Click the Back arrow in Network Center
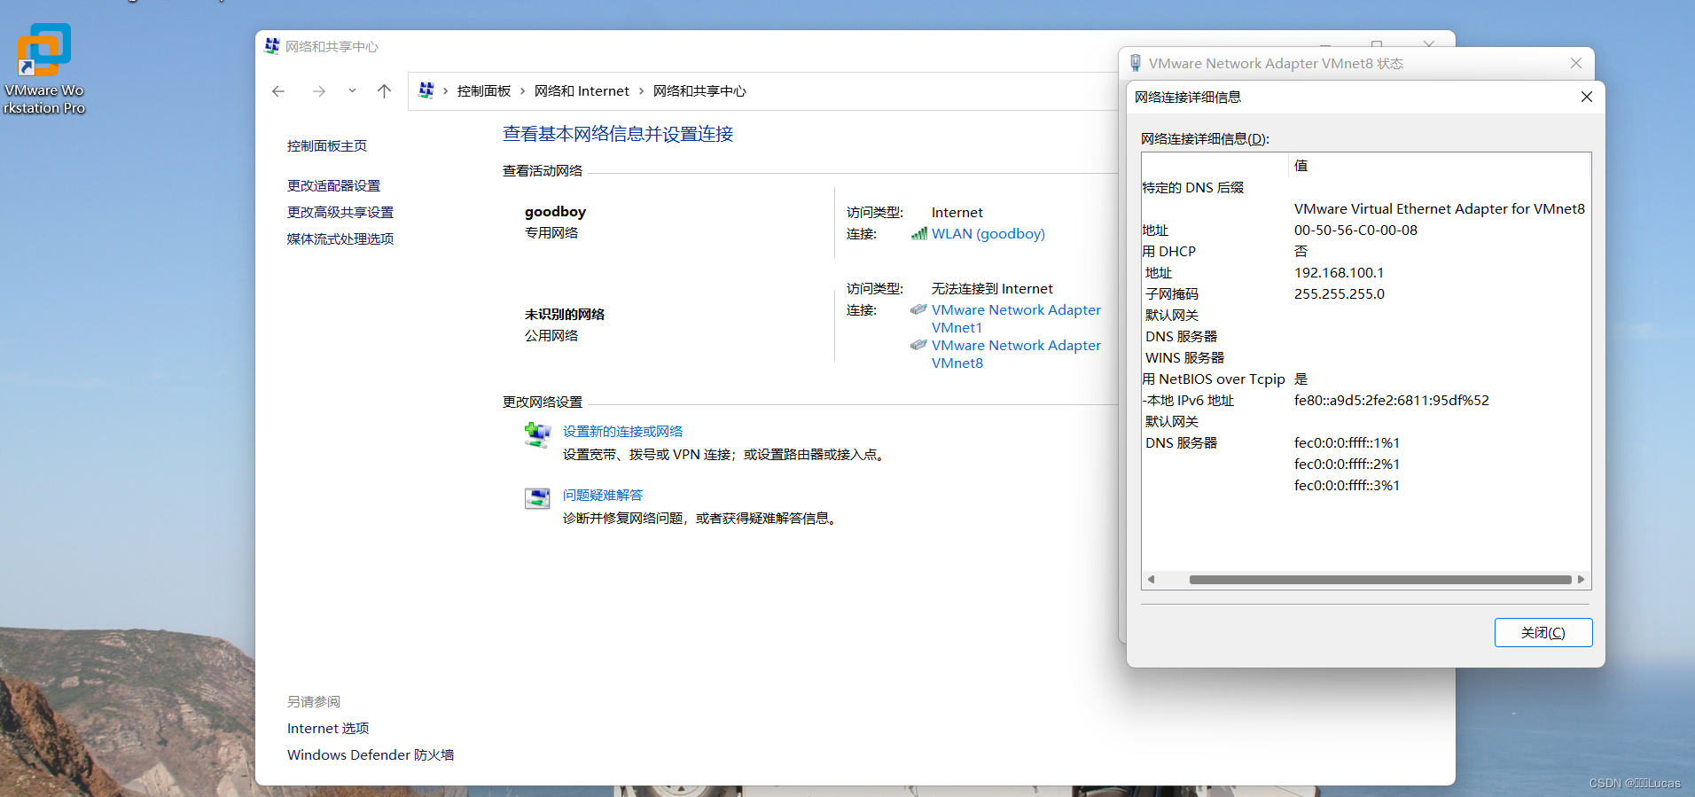 point(278,91)
